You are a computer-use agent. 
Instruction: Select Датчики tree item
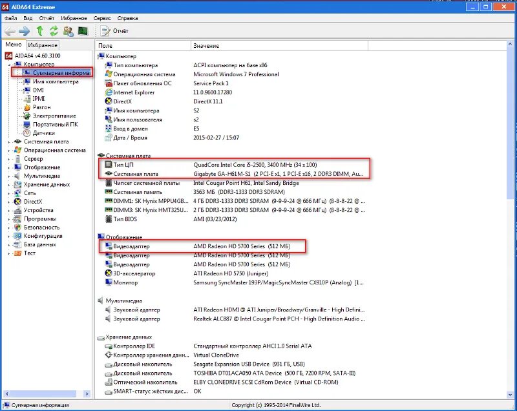pyautogui.click(x=44, y=133)
